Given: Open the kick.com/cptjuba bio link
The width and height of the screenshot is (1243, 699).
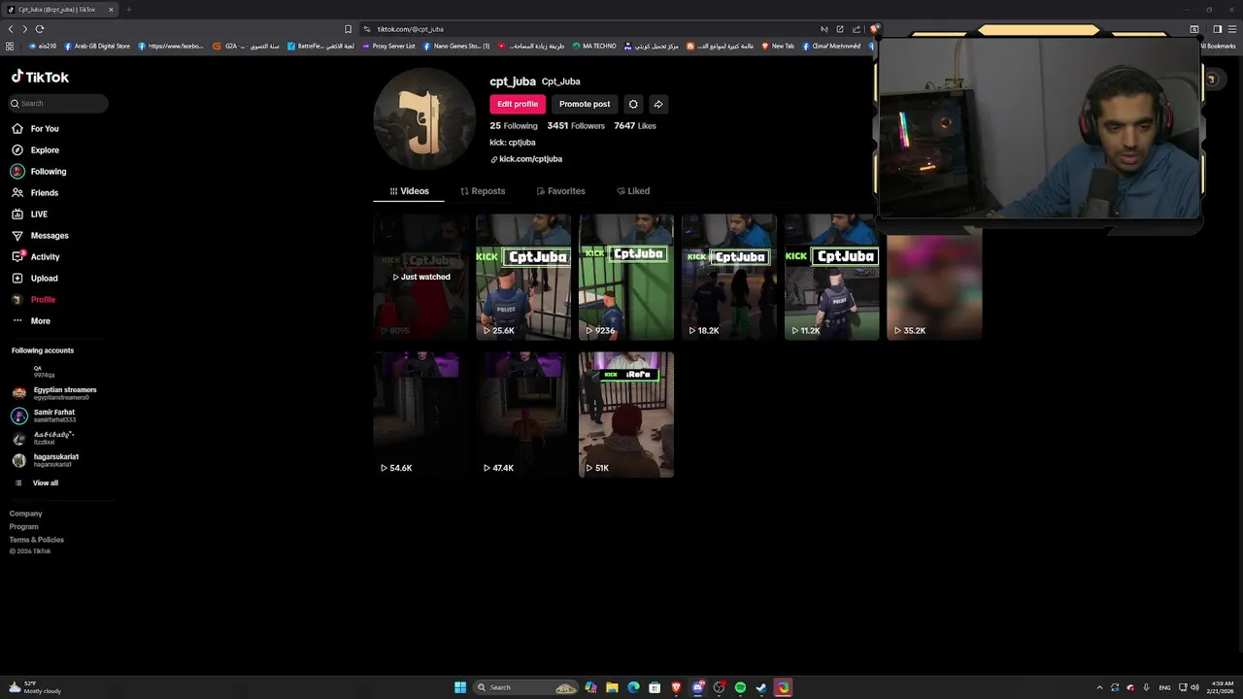Looking at the screenshot, I should 526,159.
